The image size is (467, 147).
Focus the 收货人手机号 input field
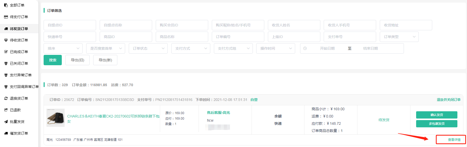coord(350,25)
